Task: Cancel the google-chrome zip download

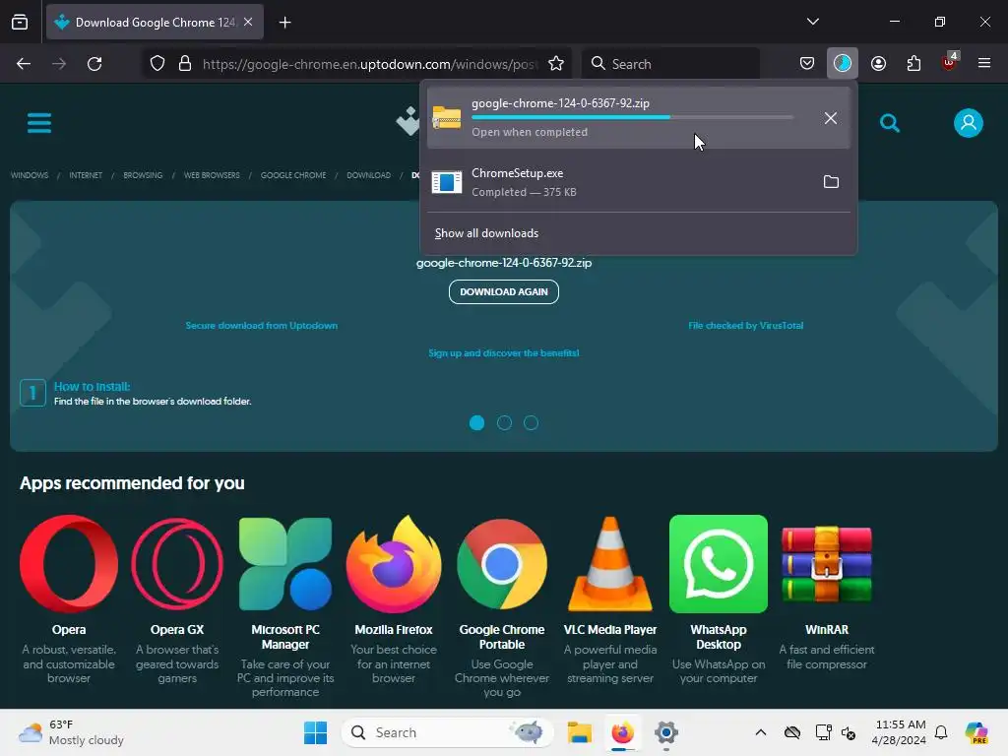Action: (x=831, y=118)
